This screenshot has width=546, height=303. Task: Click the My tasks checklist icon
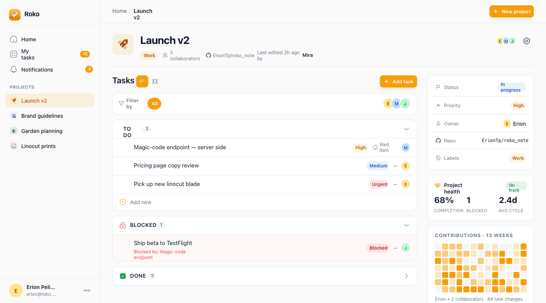14,54
